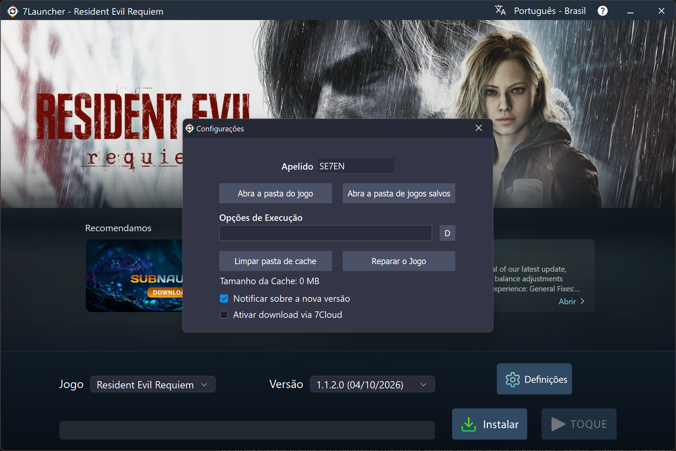Open the Subnautica recommended game thumbnail
Viewport: 676px width, 451px height.
(134, 276)
